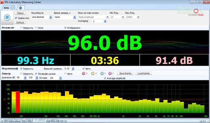210x123 pixels.
Task: Click the Save banks button
Action: (125, 73)
